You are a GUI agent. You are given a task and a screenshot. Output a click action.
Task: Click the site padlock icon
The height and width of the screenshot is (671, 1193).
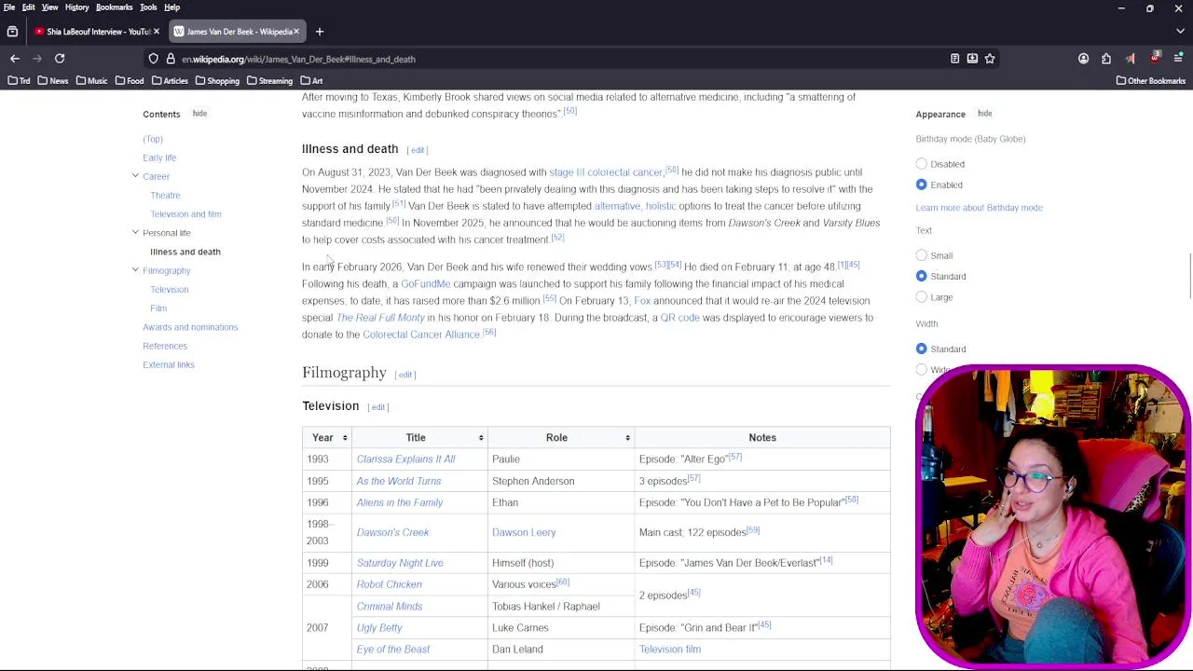click(171, 59)
